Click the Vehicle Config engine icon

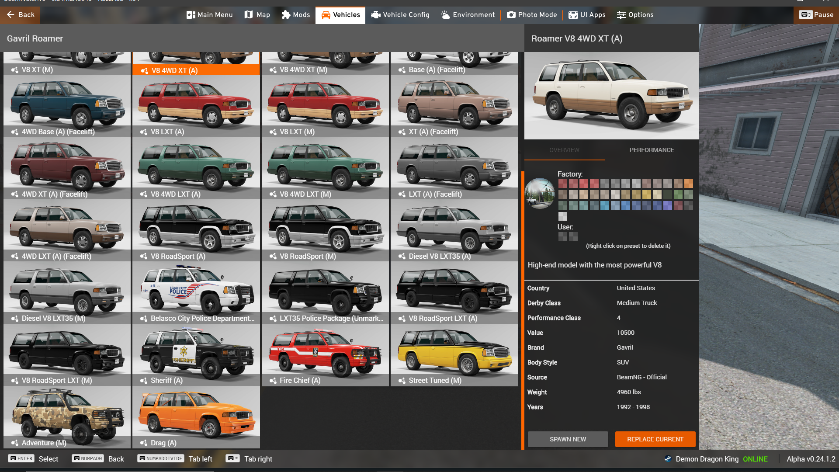376,15
